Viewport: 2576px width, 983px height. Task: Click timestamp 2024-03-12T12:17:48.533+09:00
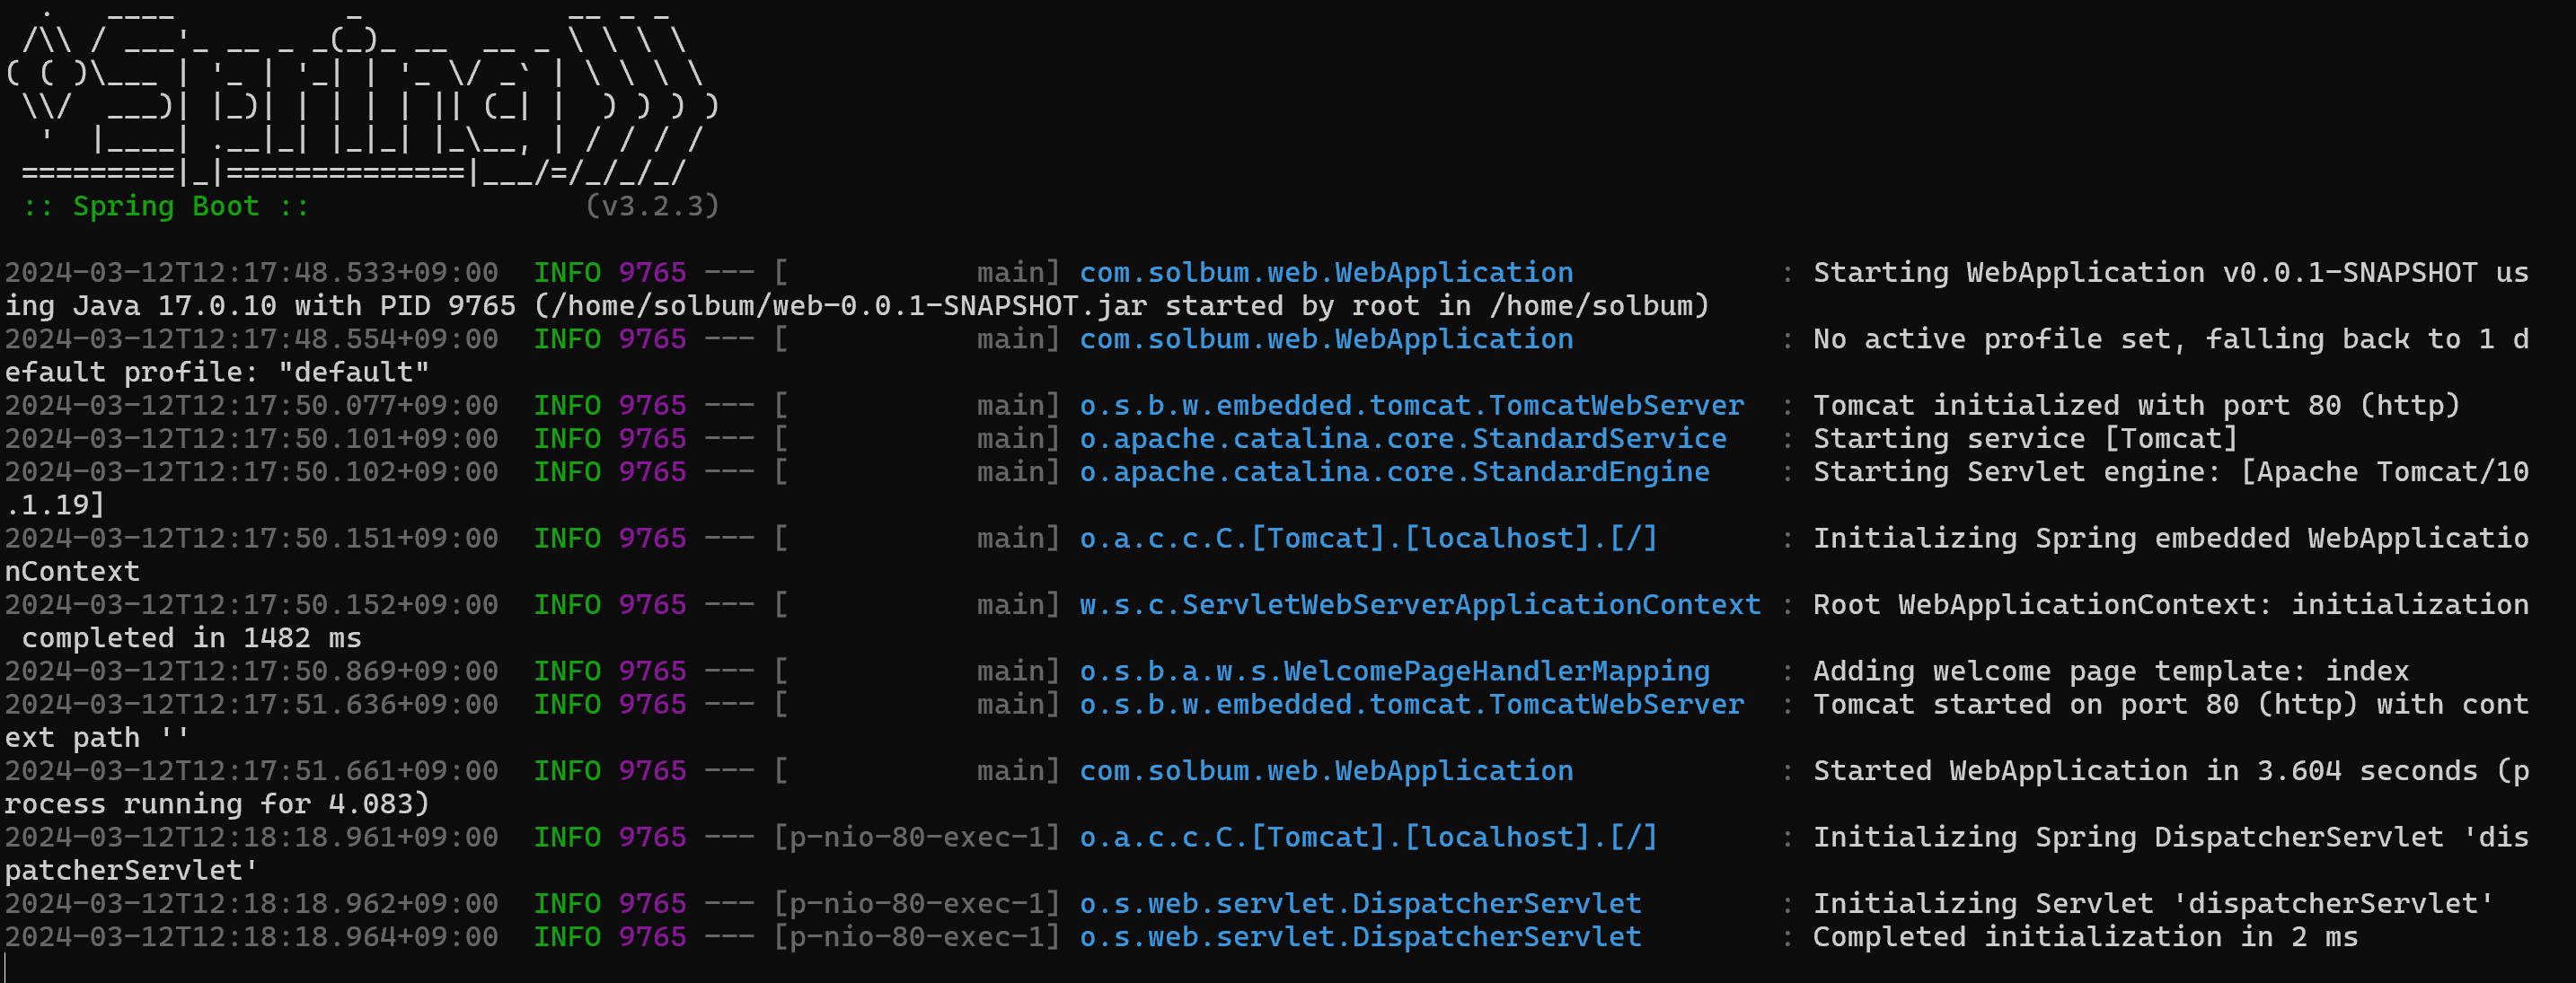click(251, 273)
